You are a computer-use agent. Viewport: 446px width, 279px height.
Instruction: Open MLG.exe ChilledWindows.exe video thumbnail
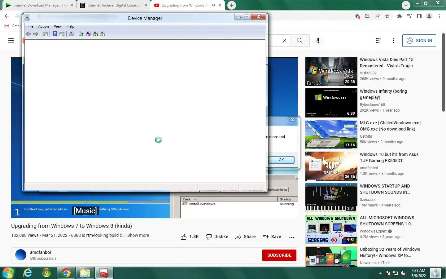tap(331, 135)
